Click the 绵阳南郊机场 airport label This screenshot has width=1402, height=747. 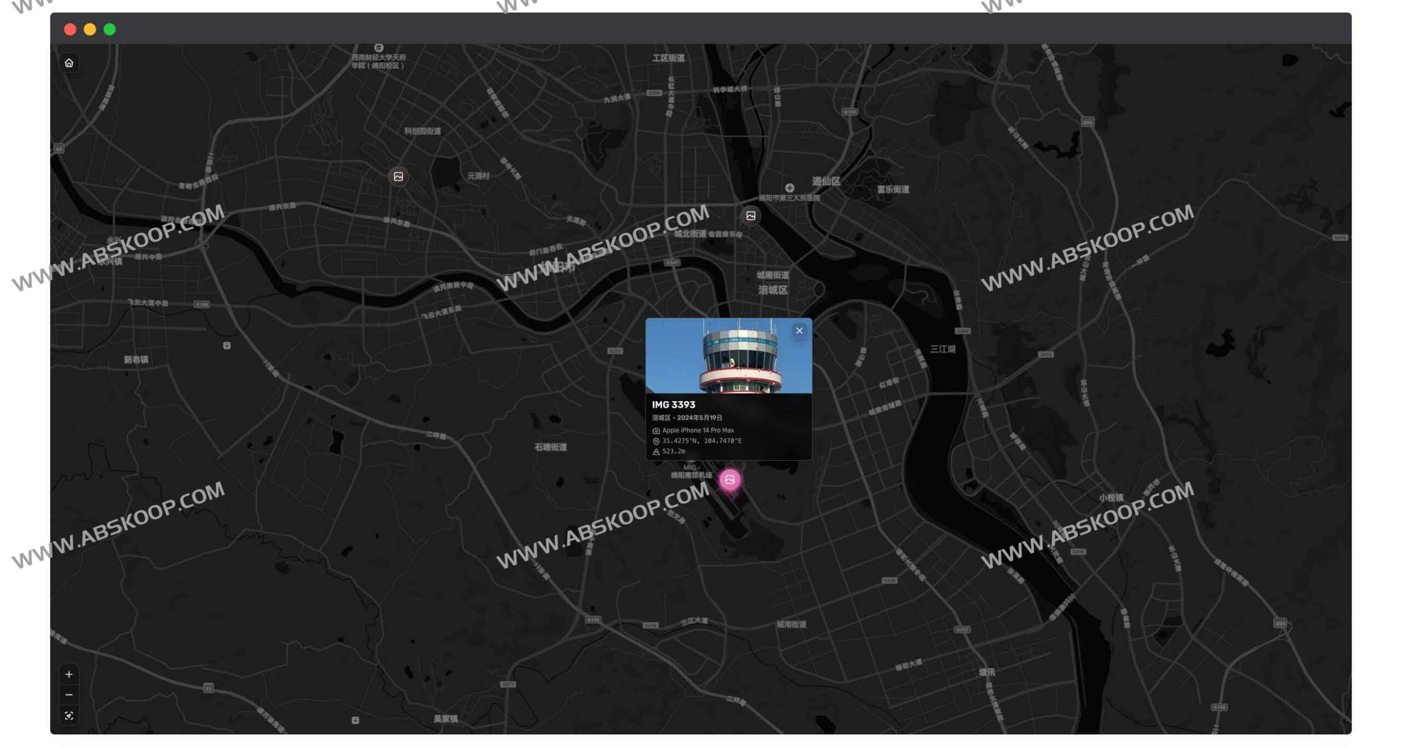[x=691, y=475]
